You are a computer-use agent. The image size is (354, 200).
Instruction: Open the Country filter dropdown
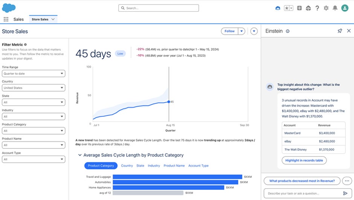[34, 88]
